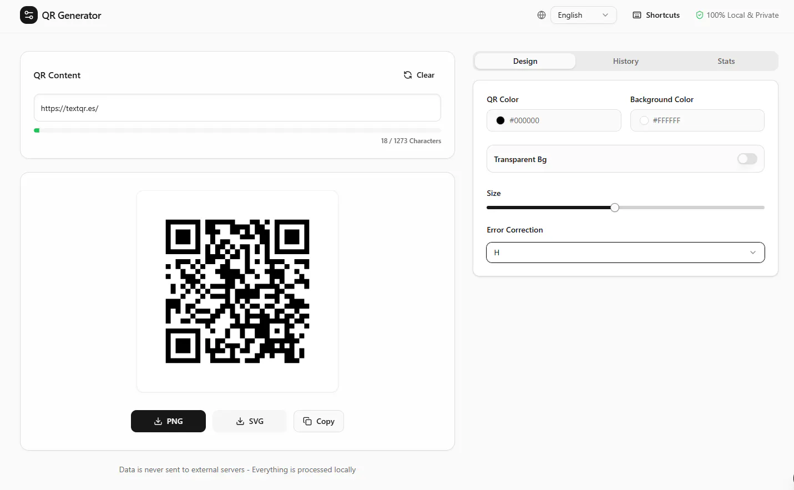Image resolution: width=794 pixels, height=490 pixels.
Task: Click the Size slider handle
Action: pyautogui.click(x=615, y=208)
